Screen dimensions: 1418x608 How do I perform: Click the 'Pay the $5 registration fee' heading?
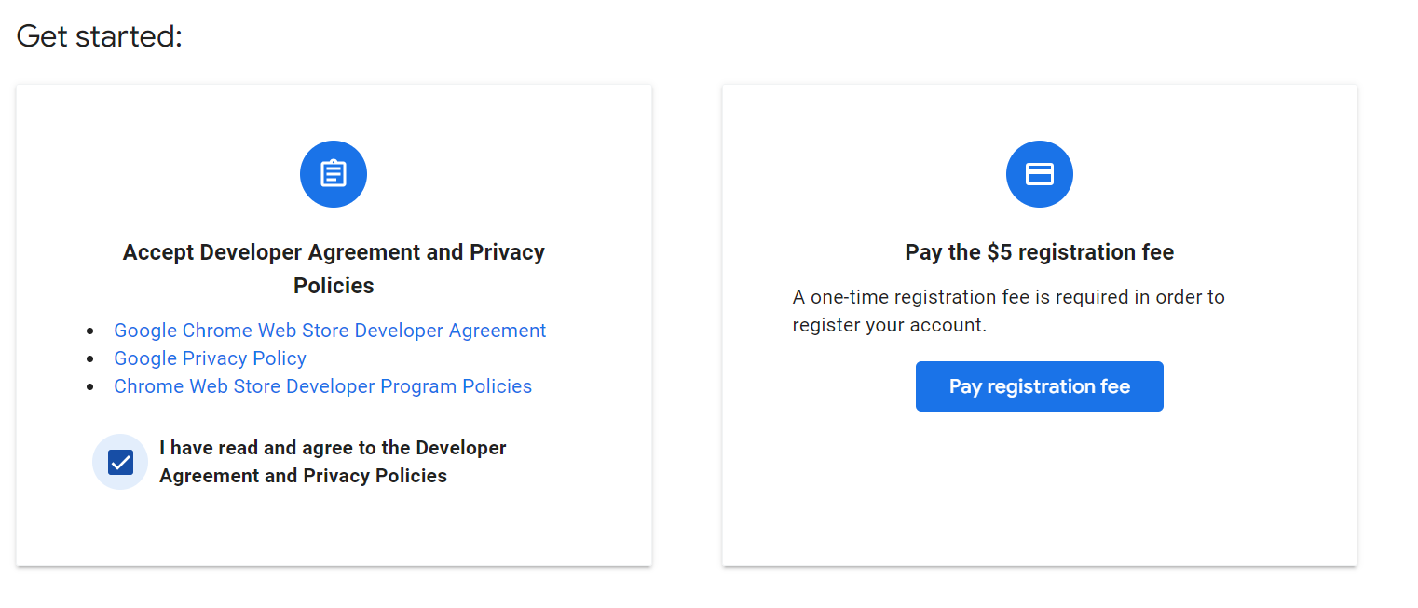tap(1040, 252)
